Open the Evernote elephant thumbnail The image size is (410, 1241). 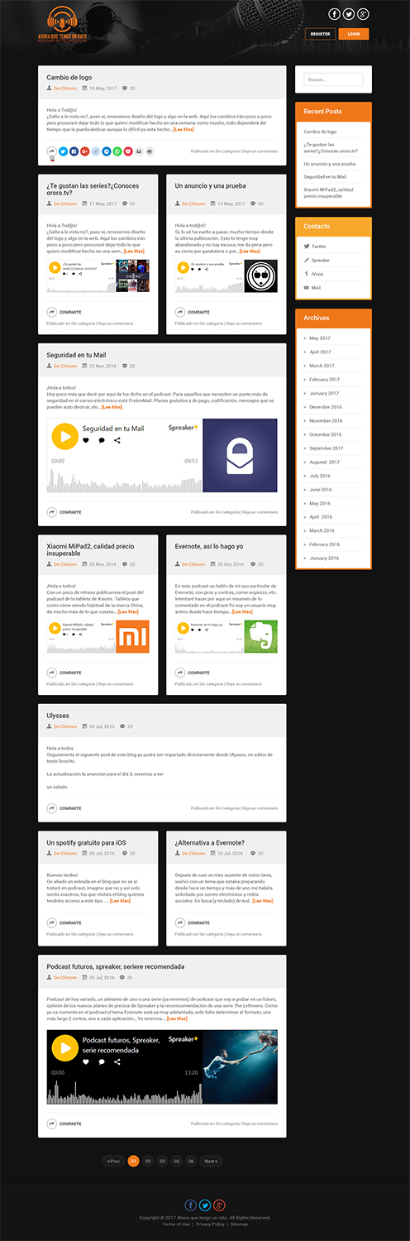260,636
